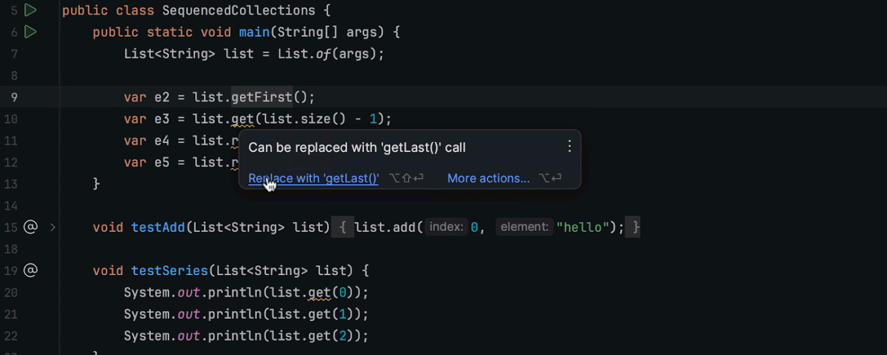This screenshot has width=887, height=355.
Task: Apply the Replace with 'getLast()' quick fix
Action: (313, 178)
